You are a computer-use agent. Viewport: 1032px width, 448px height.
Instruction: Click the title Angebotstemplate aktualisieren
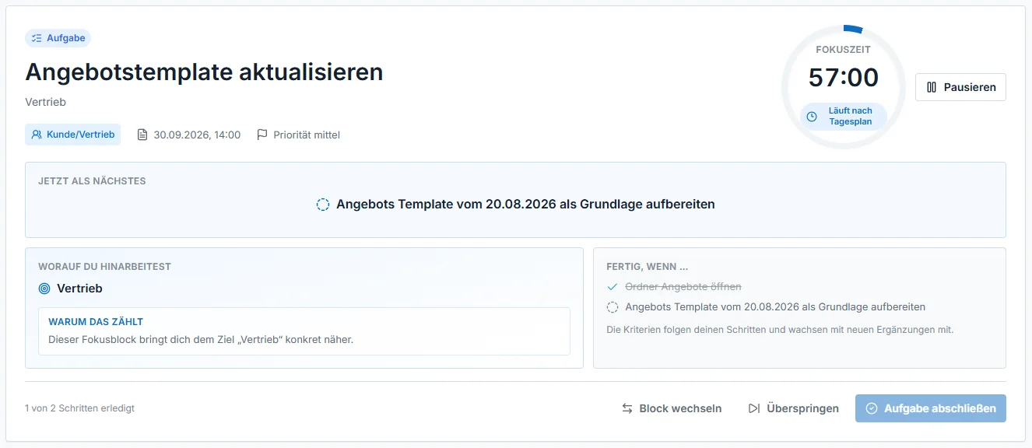(204, 72)
